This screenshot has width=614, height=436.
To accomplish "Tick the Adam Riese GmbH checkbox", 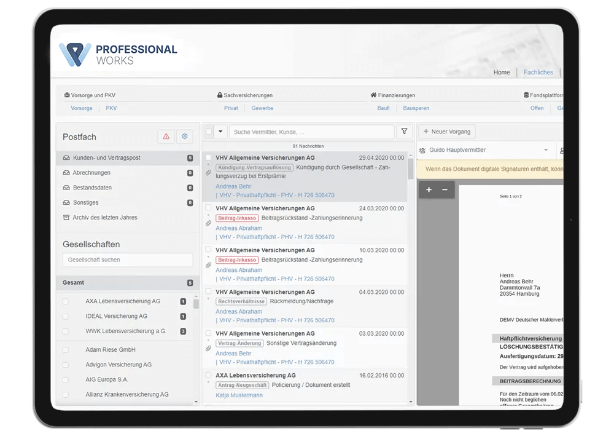I will click(66, 350).
